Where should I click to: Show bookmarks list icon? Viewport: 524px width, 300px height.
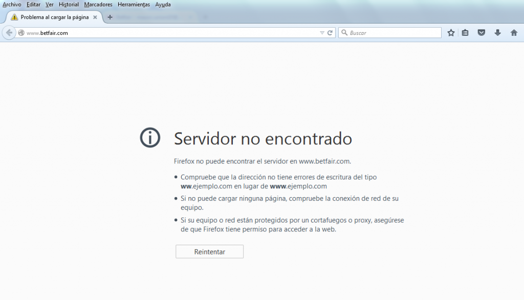click(465, 32)
